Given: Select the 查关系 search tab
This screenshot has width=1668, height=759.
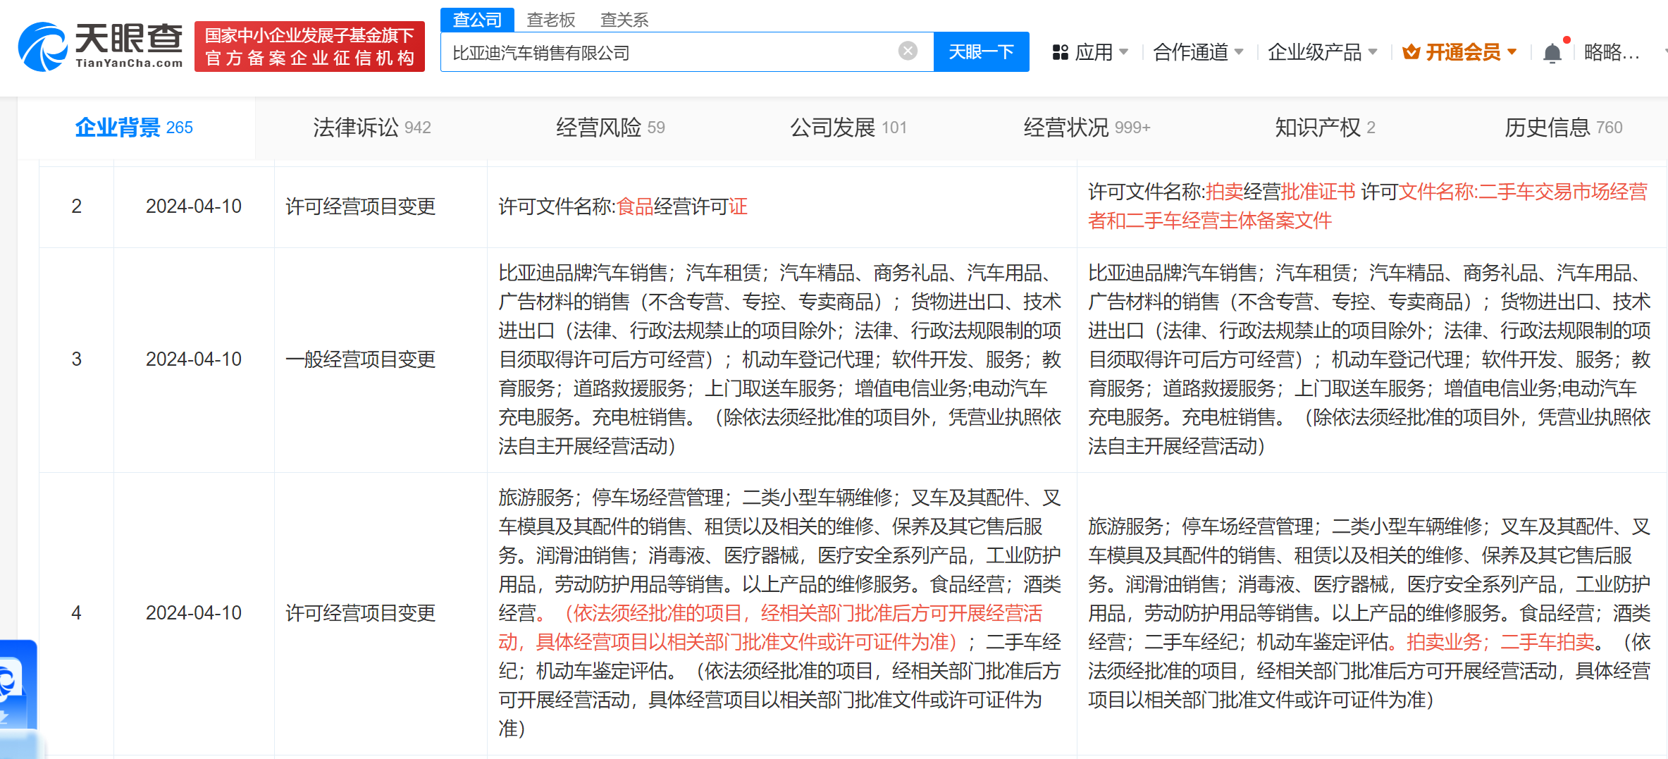Looking at the screenshot, I should coord(624,20).
